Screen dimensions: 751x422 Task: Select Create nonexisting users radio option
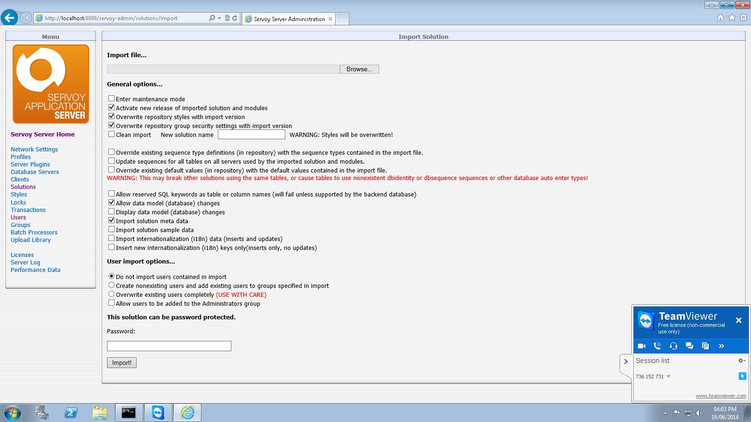pyautogui.click(x=111, y=285)
